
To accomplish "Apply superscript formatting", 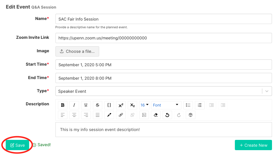I will (121, 105).
